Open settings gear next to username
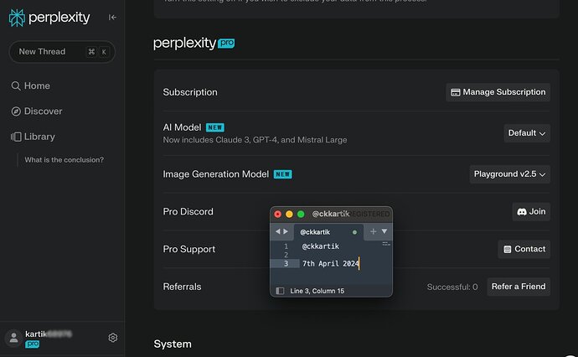The image size is (578, 357). [113, 338]
